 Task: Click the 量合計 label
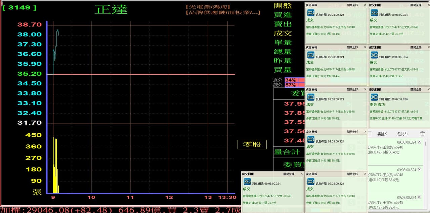(287, 152)
